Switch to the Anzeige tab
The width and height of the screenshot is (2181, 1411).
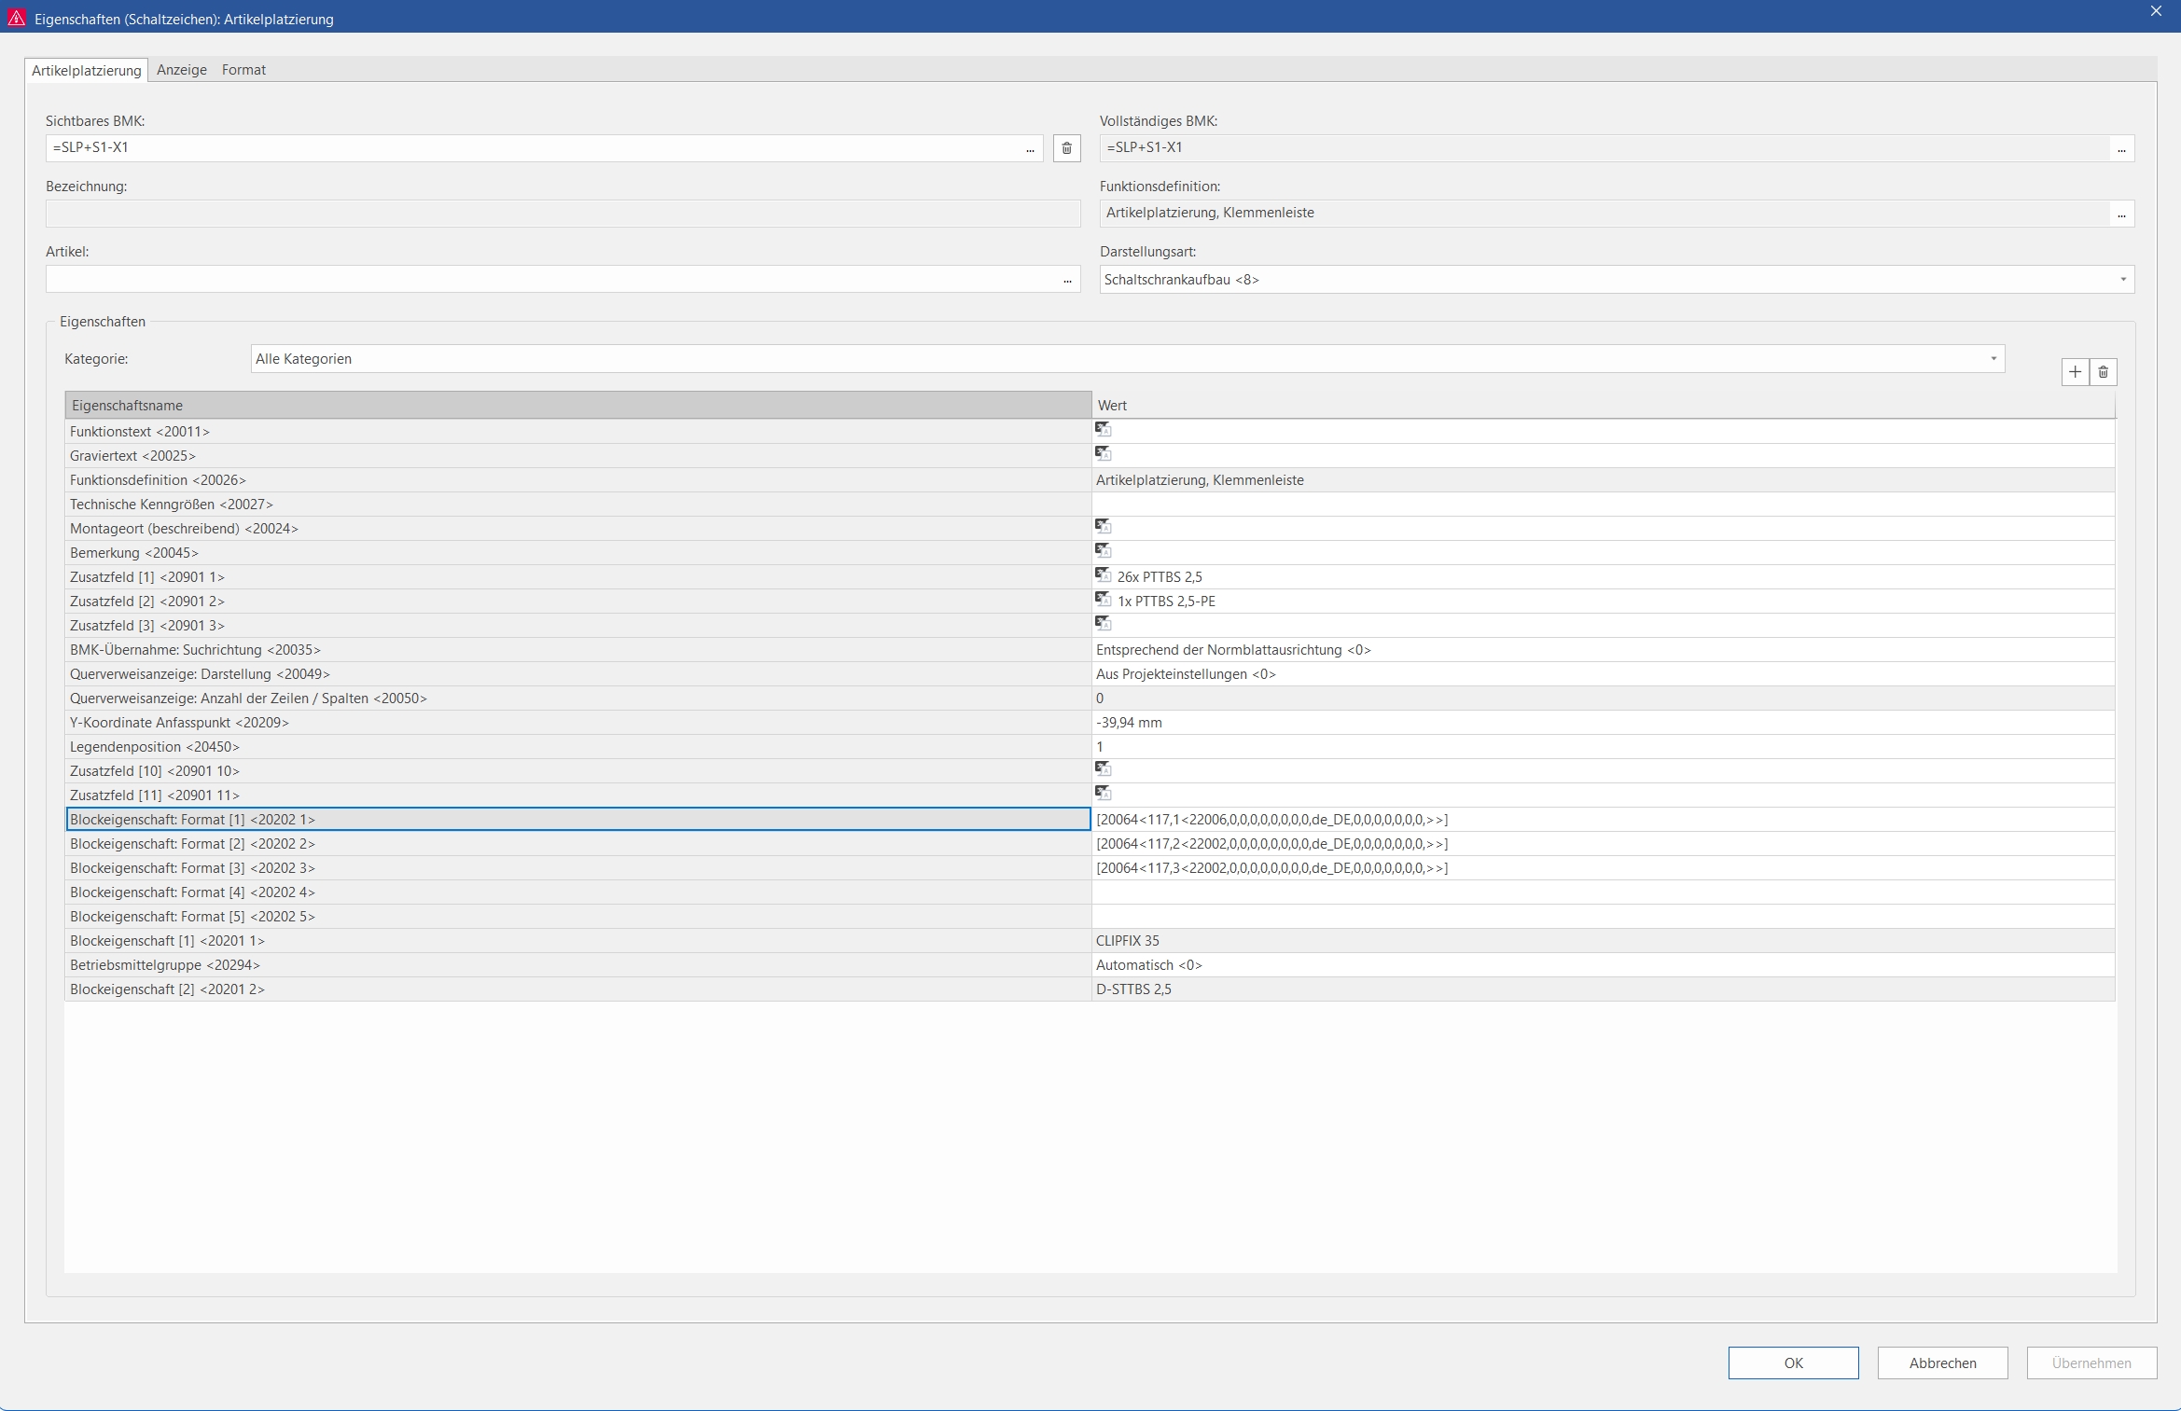point(181,70)
